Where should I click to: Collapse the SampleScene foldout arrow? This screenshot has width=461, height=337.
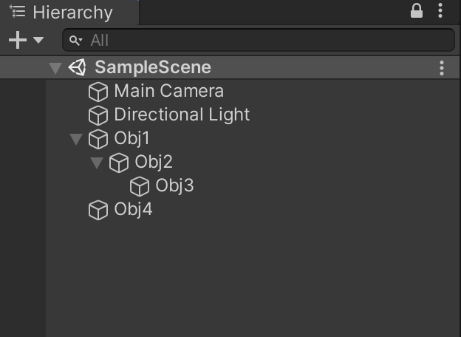(55, 68)
